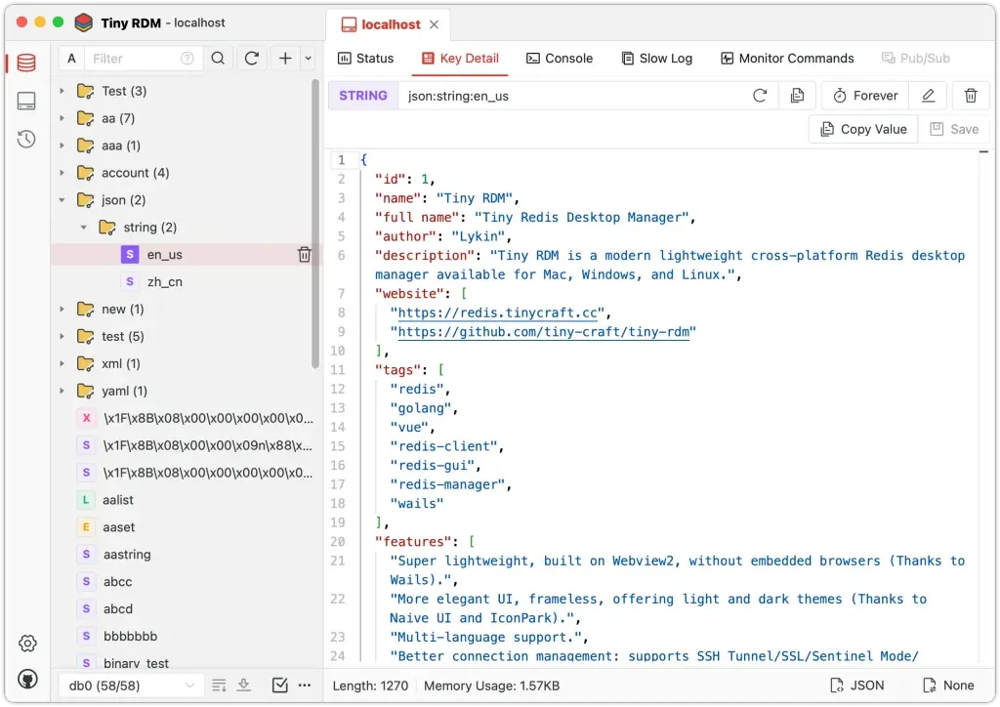The width and height of the screenshot is (1000, 707).
Task: Reload the key value in detail toolbar
Action: pyautogui.click(x=760, y=96)
